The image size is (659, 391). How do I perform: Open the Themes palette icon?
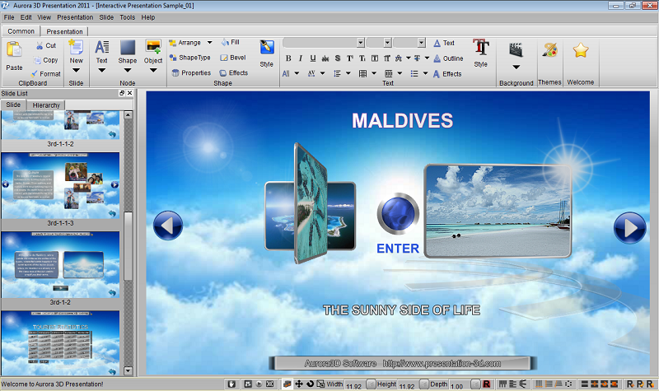pos(549,49)
